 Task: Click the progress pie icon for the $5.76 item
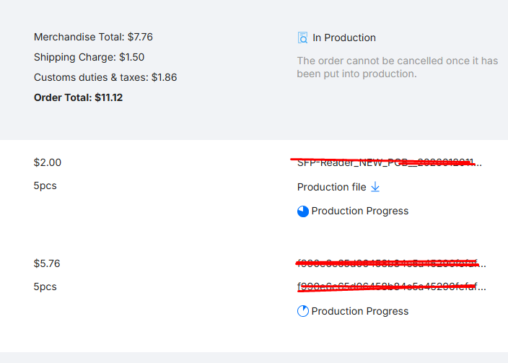pos(303,312)
